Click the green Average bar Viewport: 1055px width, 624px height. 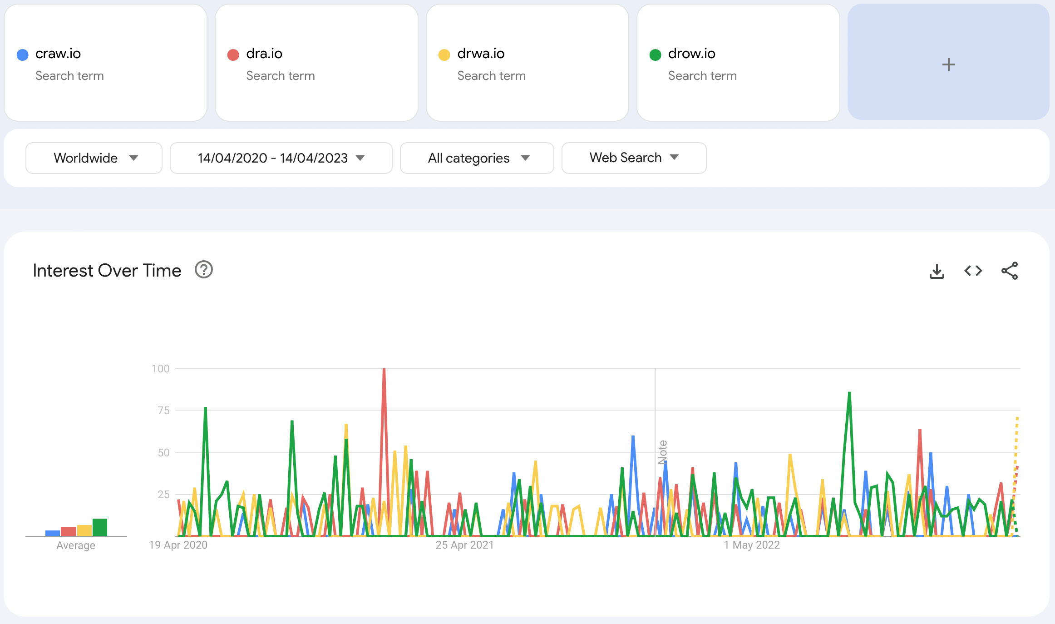click(100, 527)
